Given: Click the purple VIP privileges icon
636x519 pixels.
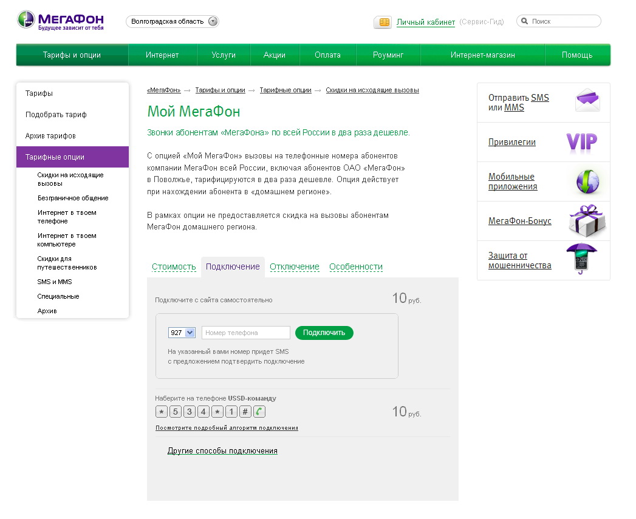Looking at the screenshot, I should (581, 142).
